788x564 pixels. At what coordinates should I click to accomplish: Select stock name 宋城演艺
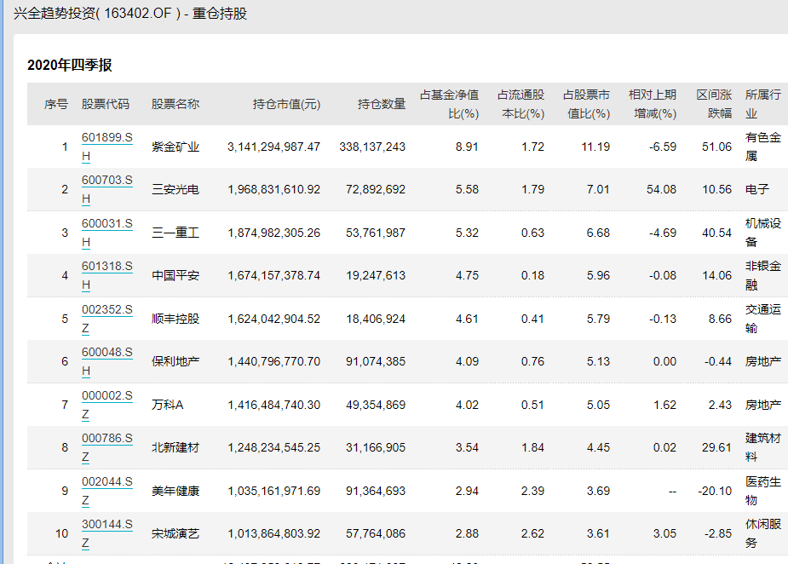tap(175, 533)
